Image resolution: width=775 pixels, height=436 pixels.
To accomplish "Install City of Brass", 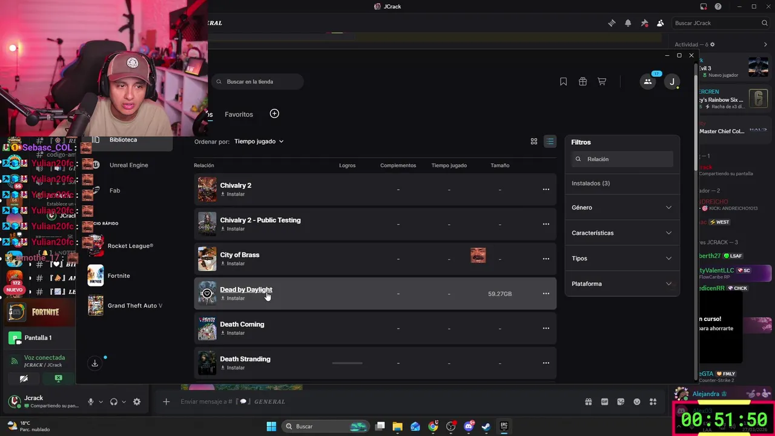I will pos(232,263).
